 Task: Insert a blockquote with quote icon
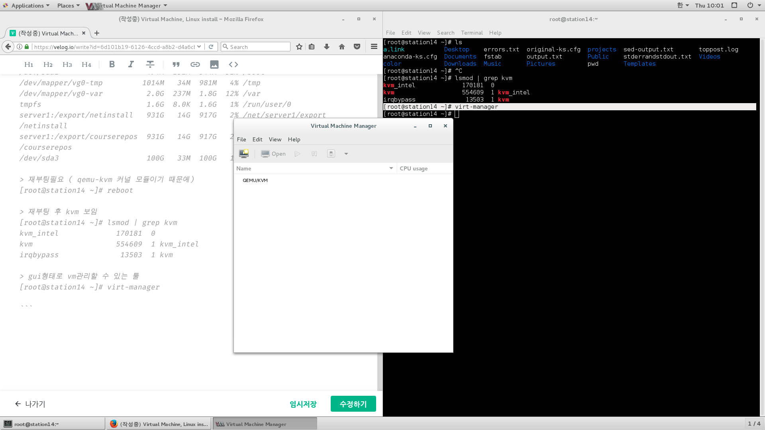176,64
